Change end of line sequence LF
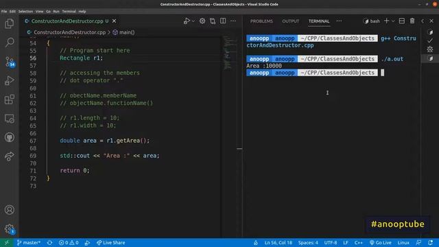The height and width of the screenshot is (247, 439). 346,243
